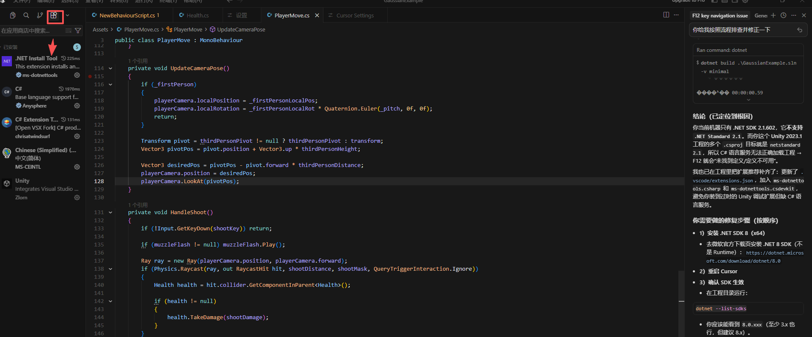
Task: Click Assets in the breadcrumb
Action: tap(100, 29)
